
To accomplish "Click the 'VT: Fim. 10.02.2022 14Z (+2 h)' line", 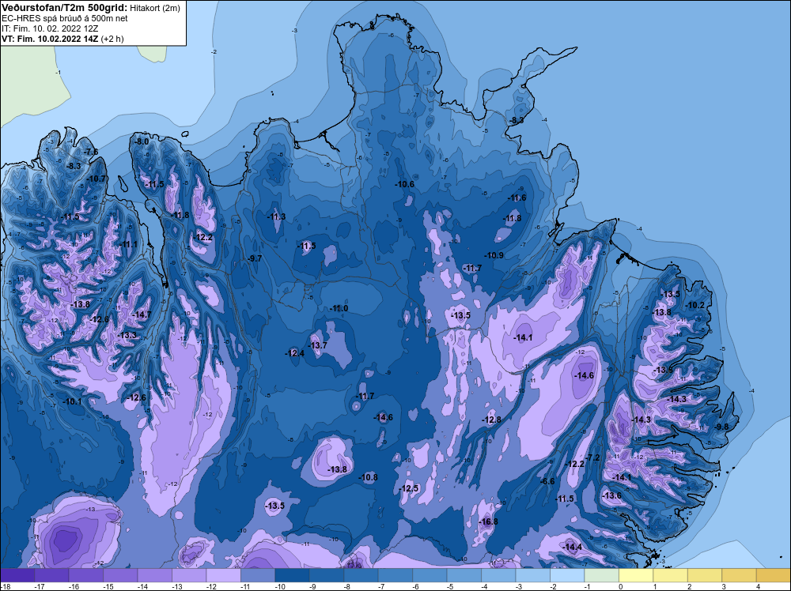I will coord(62,38).
